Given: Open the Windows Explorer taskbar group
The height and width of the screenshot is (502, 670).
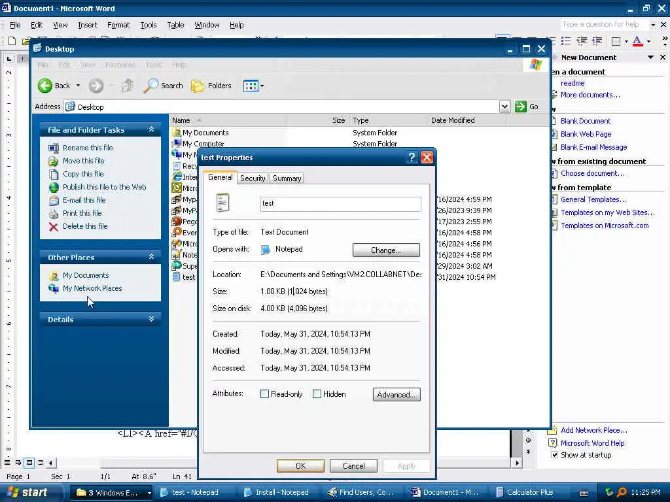Looking at the screenshot, I should 112,493.
